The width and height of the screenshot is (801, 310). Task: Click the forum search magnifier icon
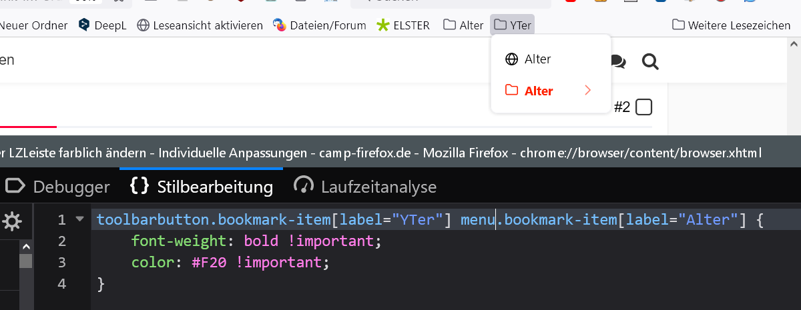coord(650,62)
